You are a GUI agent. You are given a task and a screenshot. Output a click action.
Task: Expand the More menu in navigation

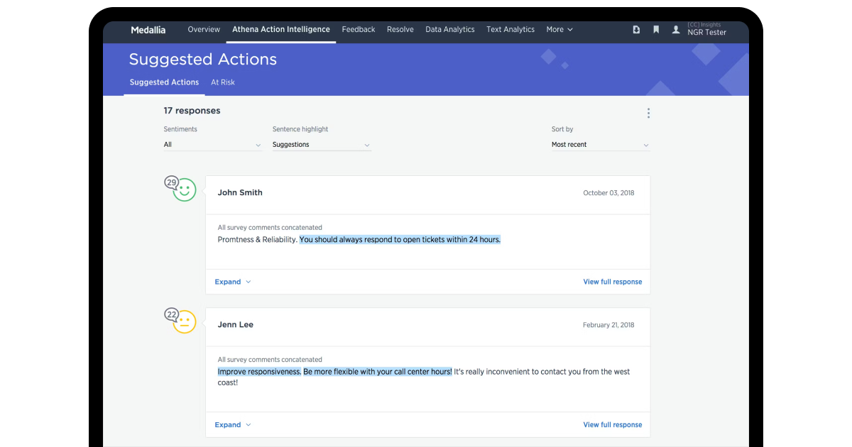pos(559,30)
